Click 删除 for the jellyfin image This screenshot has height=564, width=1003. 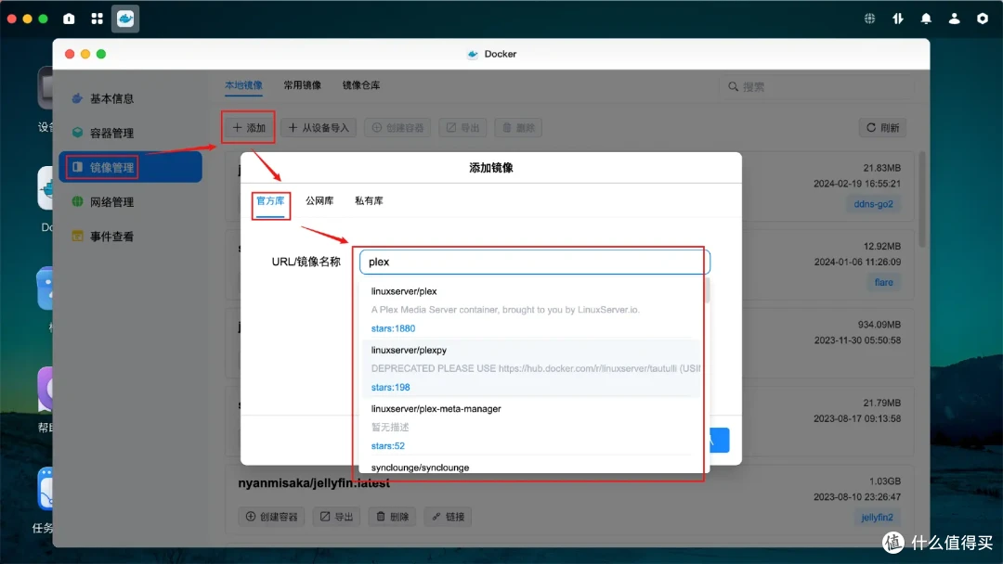tap(392, 517)
